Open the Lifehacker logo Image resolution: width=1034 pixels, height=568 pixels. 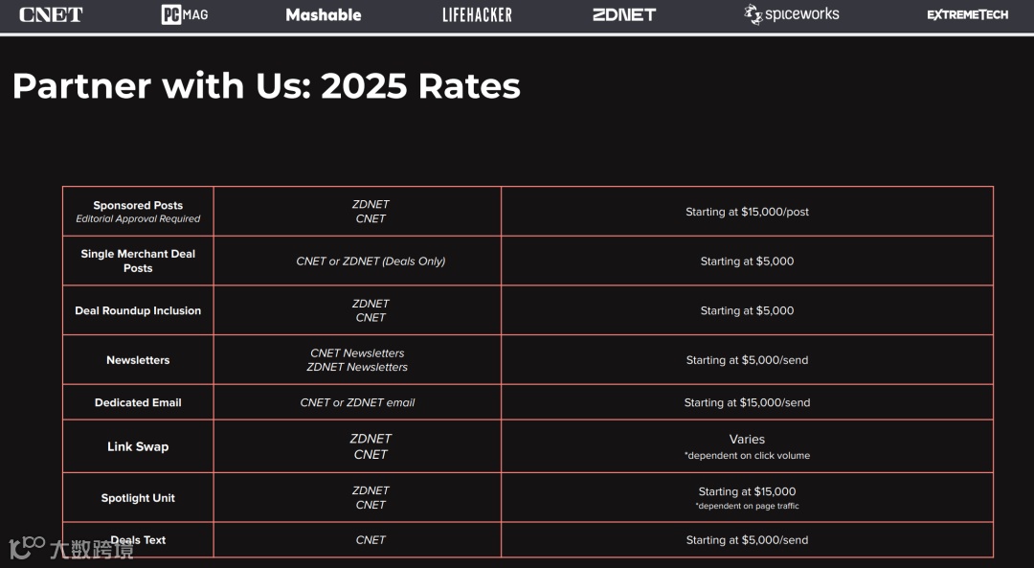(477, 14)
